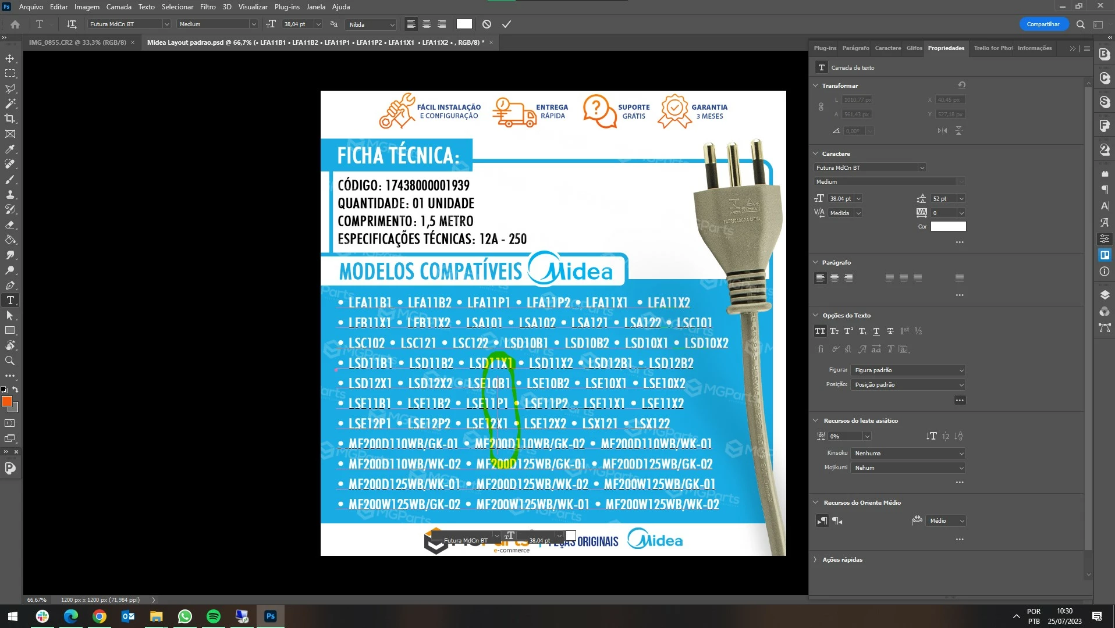Screen dimensions: 1115x628
Task: Open the Properties panel flyout menu
Action: (x=1086, y=48)
